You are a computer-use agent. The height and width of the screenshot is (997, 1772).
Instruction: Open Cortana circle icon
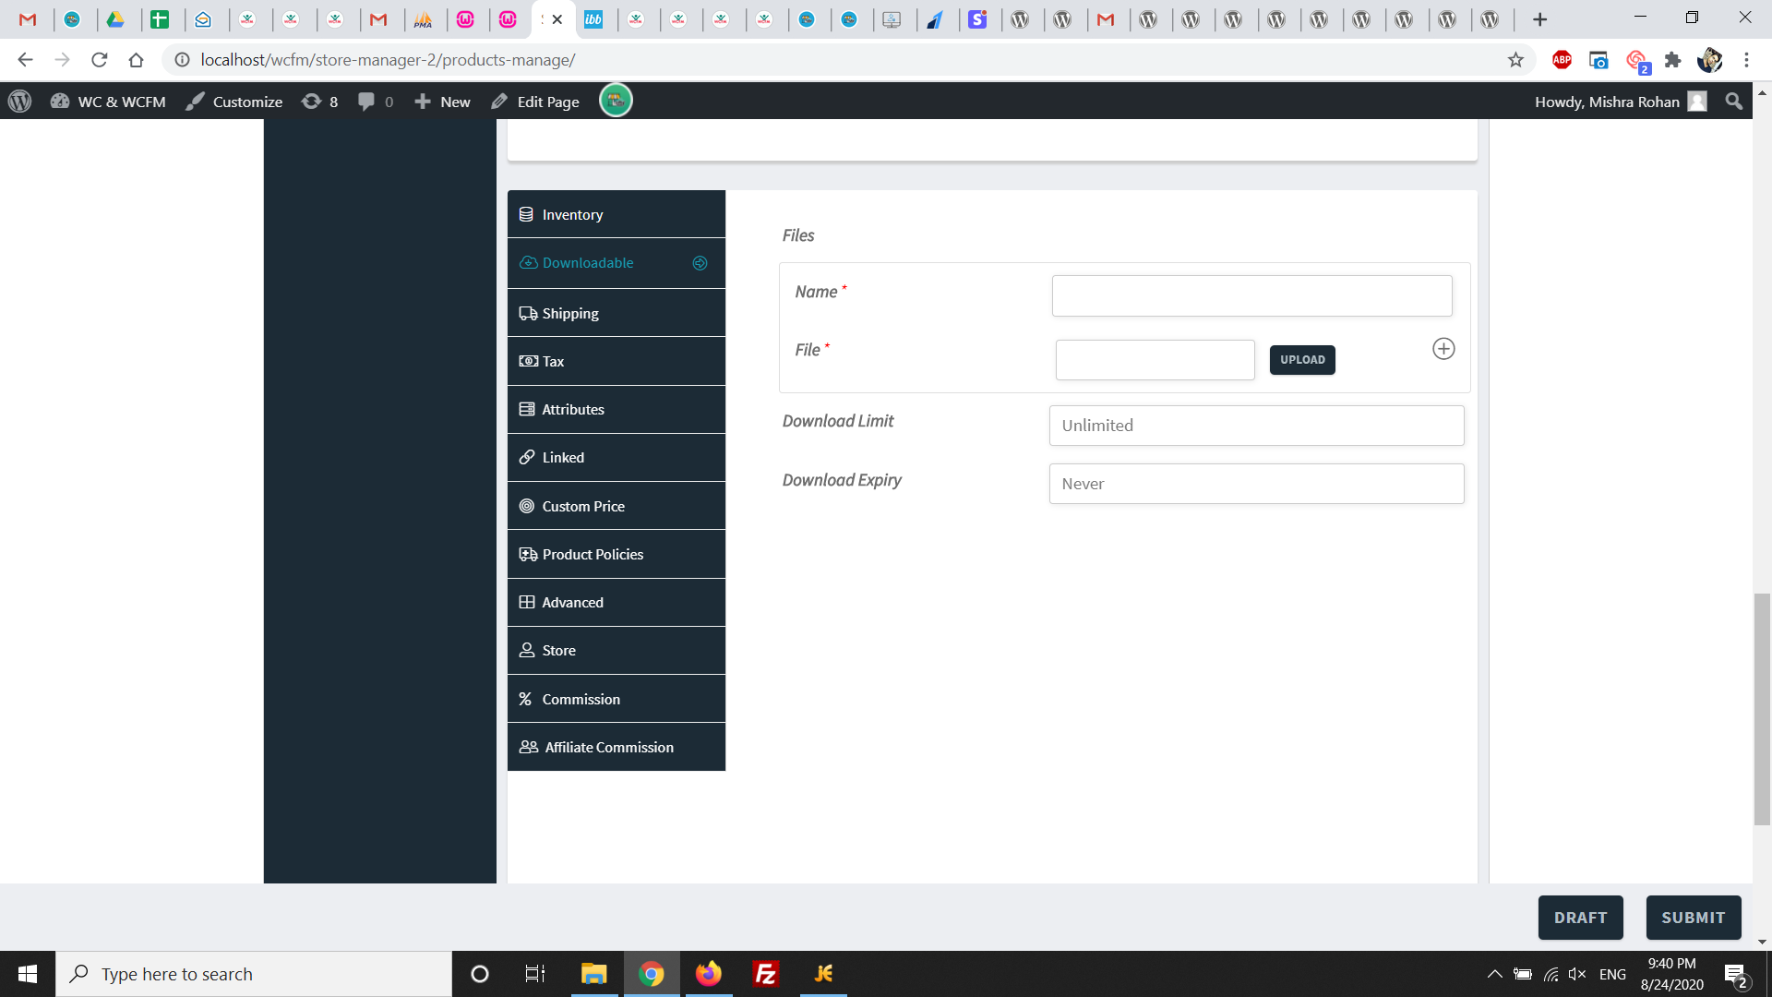(479, 974)
